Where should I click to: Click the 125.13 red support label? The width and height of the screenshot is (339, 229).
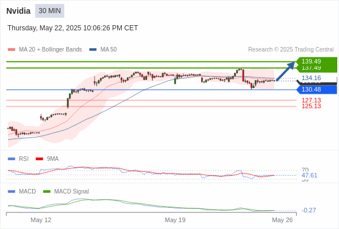point(311,106)
